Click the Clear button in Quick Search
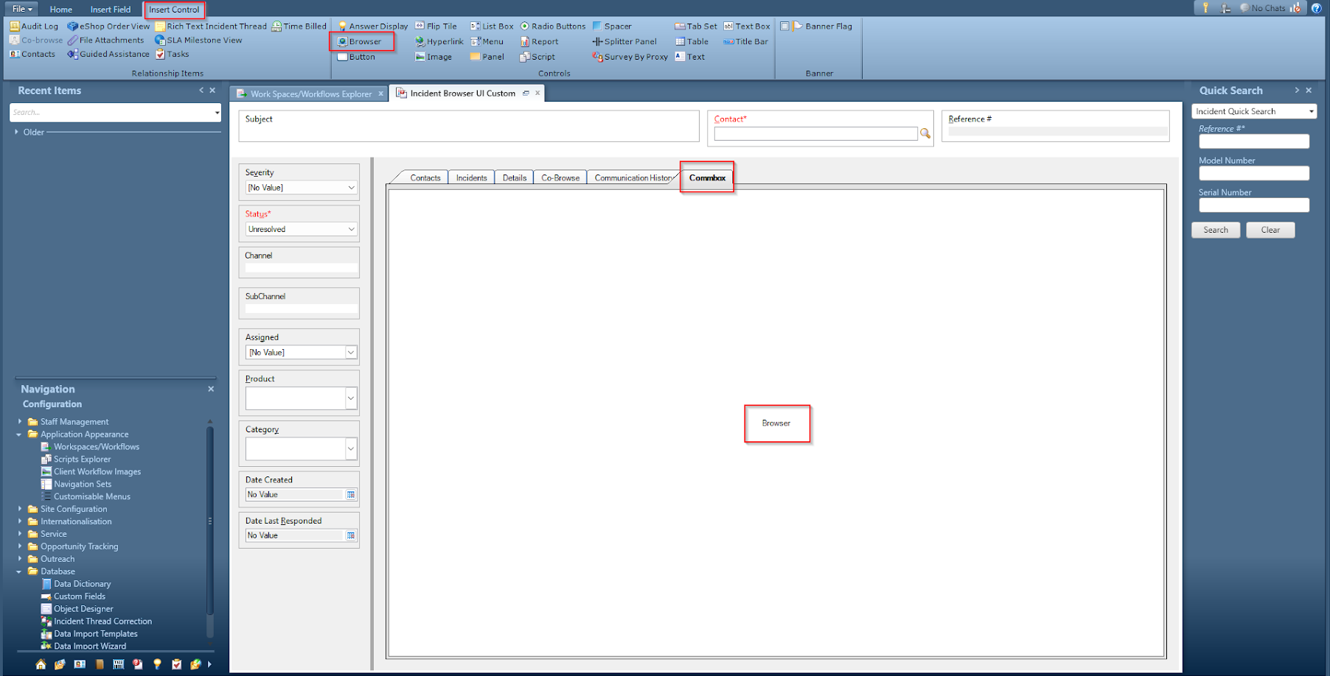This screenshot has width=1330, height=676. point(1270,230)
